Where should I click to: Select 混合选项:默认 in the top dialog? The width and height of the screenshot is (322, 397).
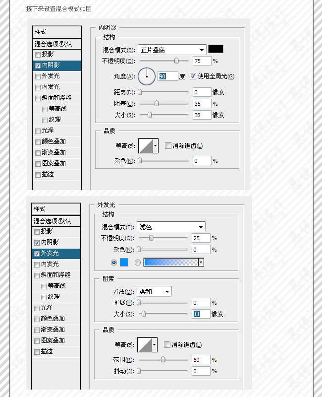(x=57, y=44)
